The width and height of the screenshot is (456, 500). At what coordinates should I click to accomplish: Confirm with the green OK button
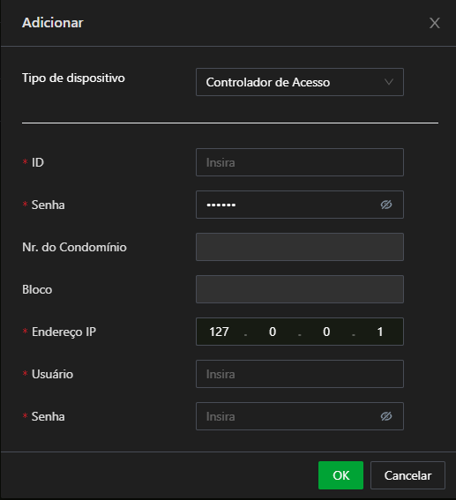[x=340, y=475]
